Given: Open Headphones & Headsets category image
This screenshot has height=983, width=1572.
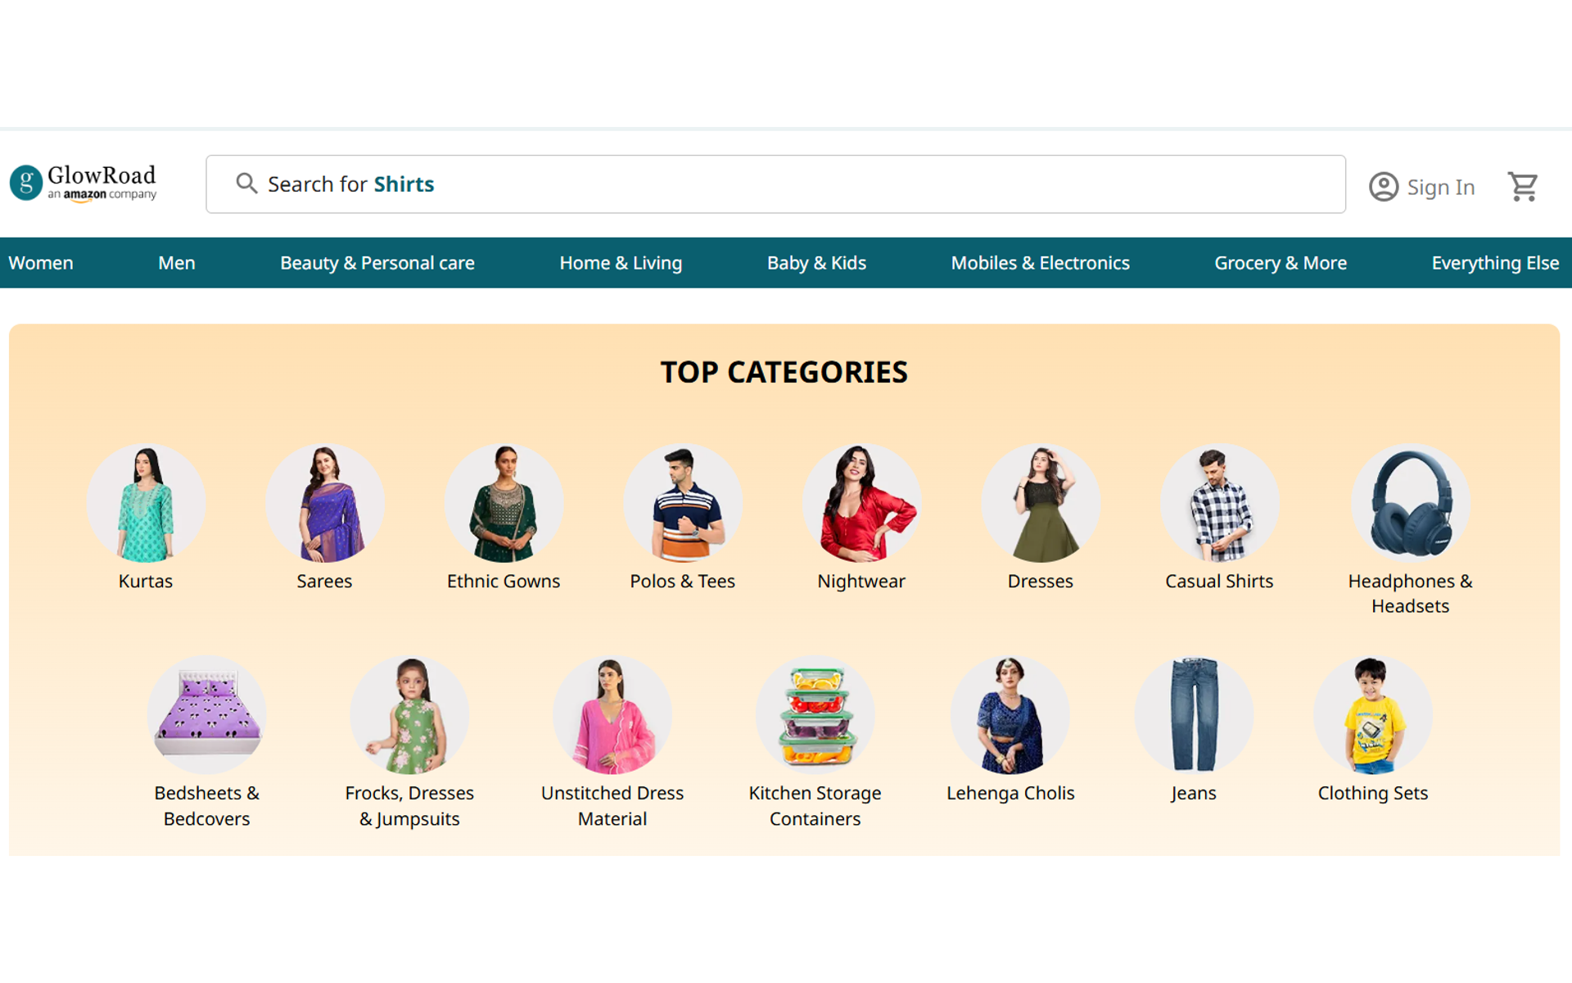Looking at the screenshot, I should pyautogui.click(x=1410, y=503).
